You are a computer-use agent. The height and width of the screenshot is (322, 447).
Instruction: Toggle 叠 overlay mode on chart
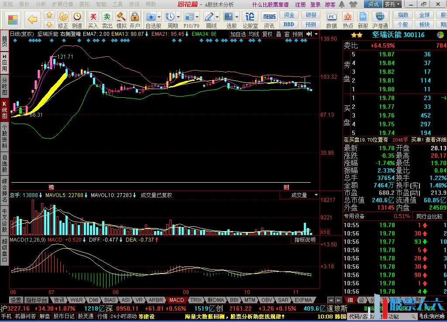279,34
